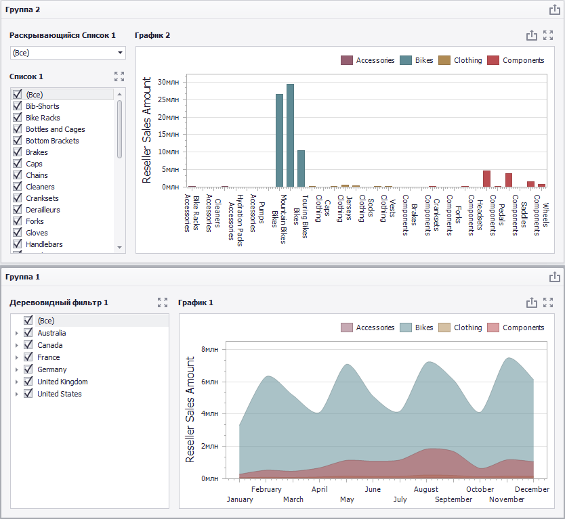
Task: Uncheck the Bib-Shorts checkbox
Action: [x=18, y=106]
